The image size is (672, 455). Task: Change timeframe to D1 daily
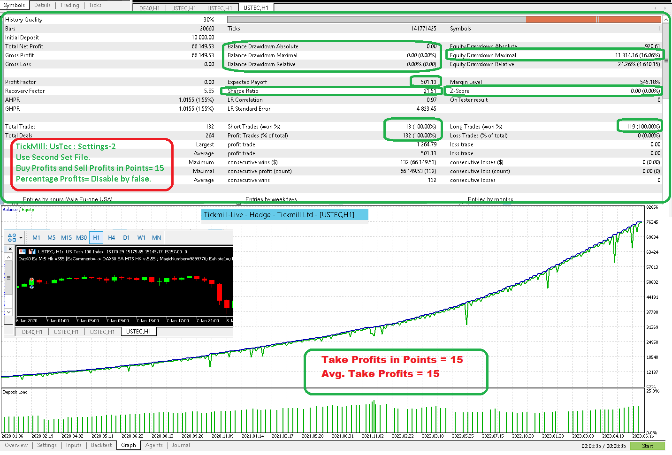126,238
